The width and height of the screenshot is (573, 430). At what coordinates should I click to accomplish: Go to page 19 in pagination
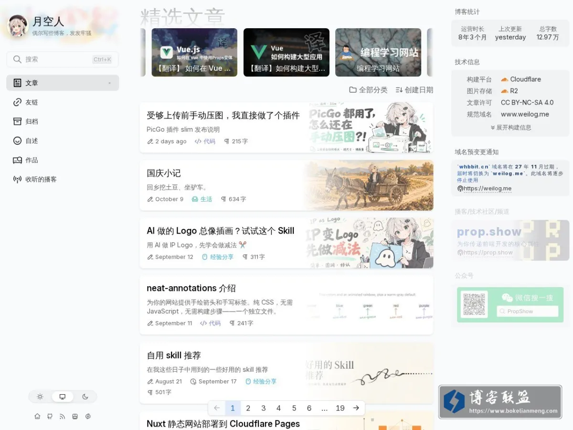340,408
